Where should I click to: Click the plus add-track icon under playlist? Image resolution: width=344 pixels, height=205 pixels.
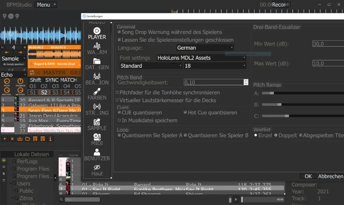(5, 139)
